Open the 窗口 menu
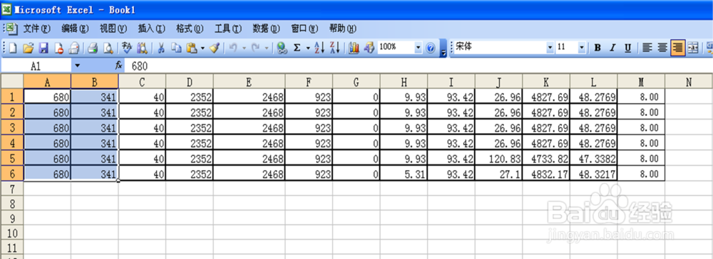Image resolution: width=713 pixels, height=259 pixels. coord(304,28)
